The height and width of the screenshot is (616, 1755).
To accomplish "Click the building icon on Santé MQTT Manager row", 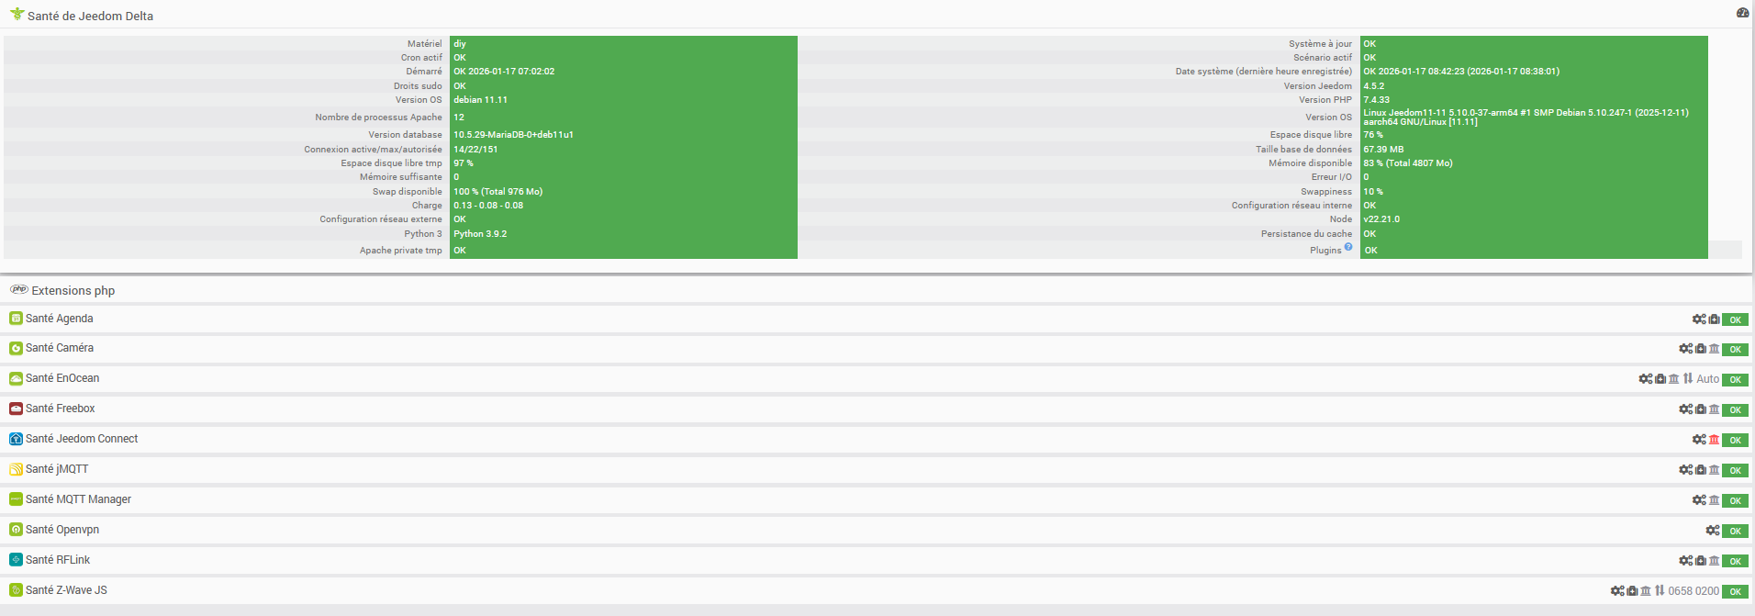I will tap(1714, 500).
